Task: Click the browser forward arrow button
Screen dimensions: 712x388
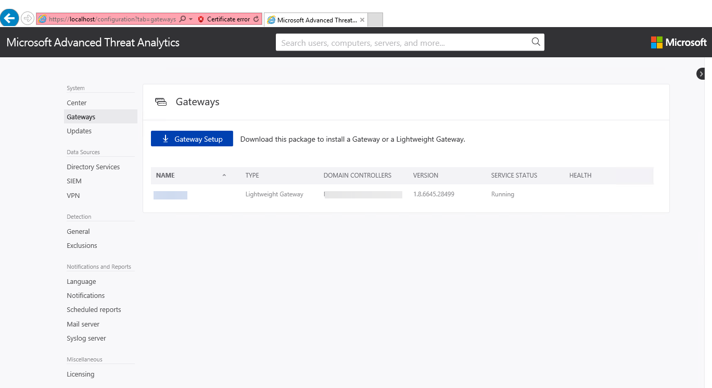Action: [28, 18]
